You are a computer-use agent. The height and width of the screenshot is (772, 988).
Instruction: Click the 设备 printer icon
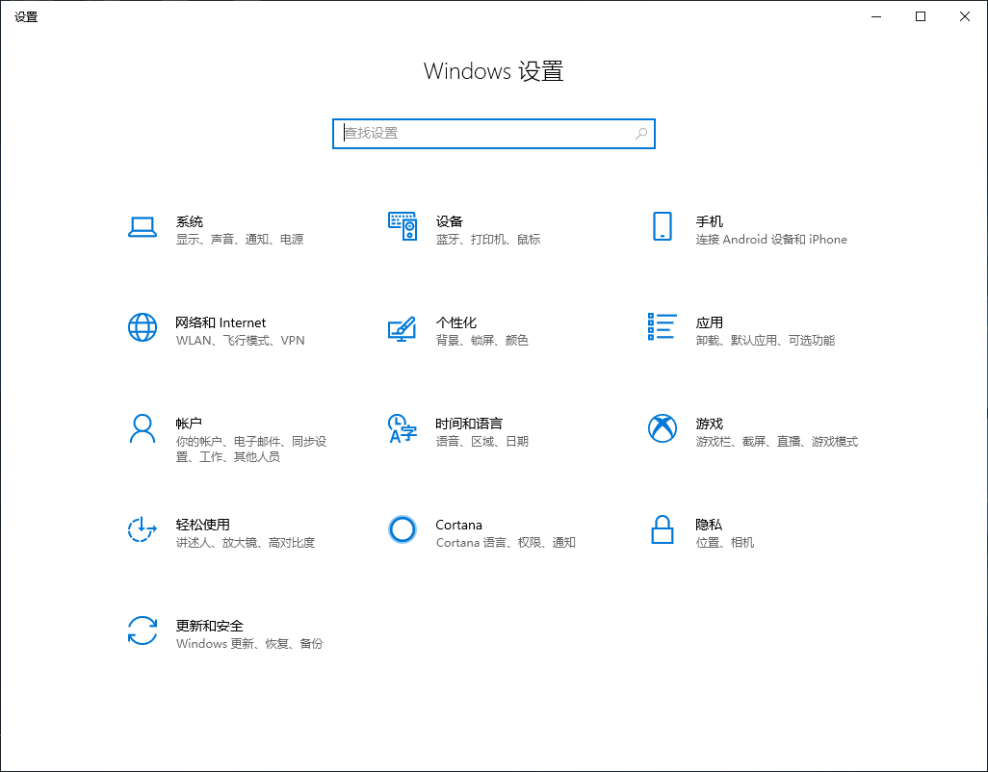402,225
